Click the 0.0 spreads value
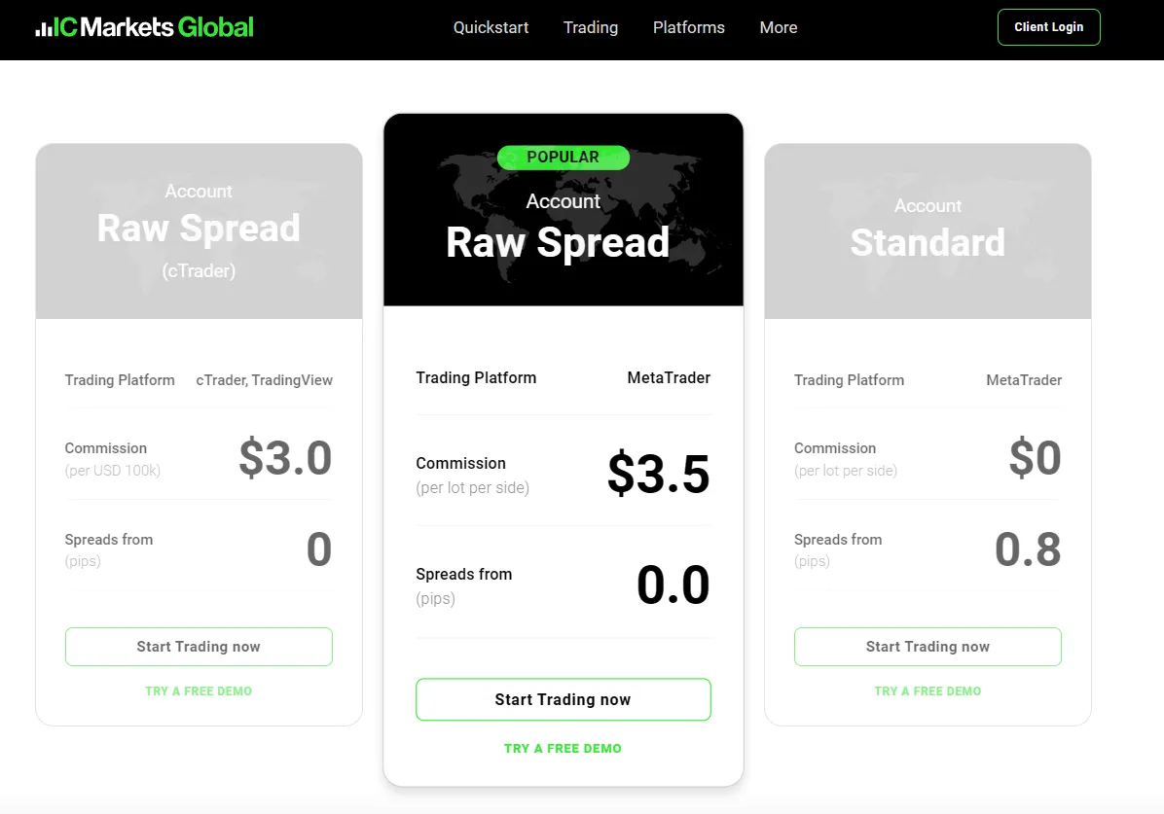This screenshot has height=814, width=1164. [673, 585]
